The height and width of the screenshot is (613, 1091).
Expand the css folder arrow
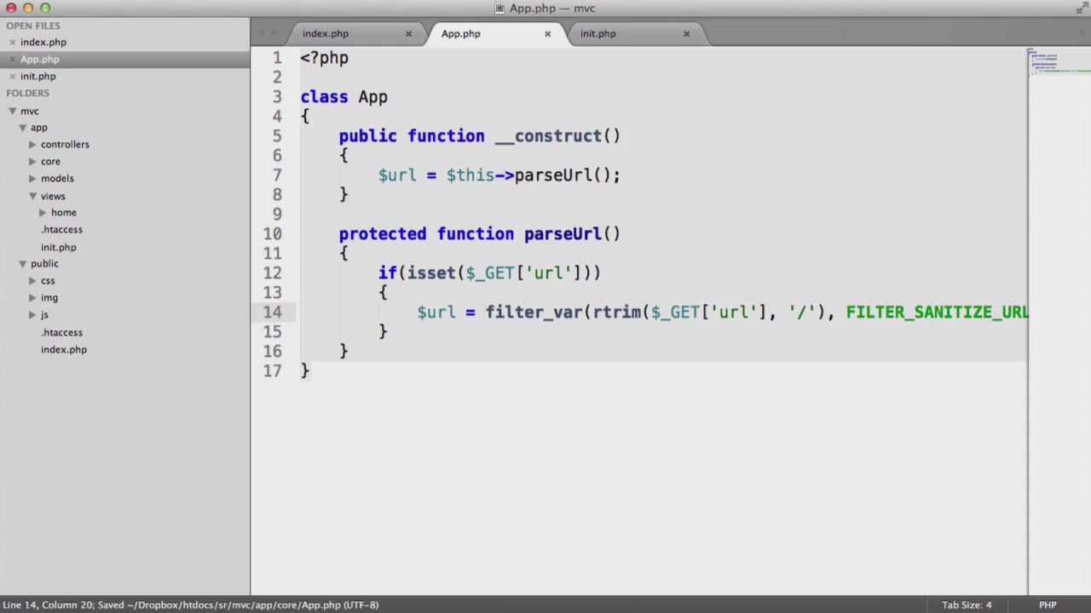pos(32,281)
